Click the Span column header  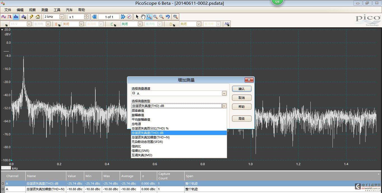[282, 176]
